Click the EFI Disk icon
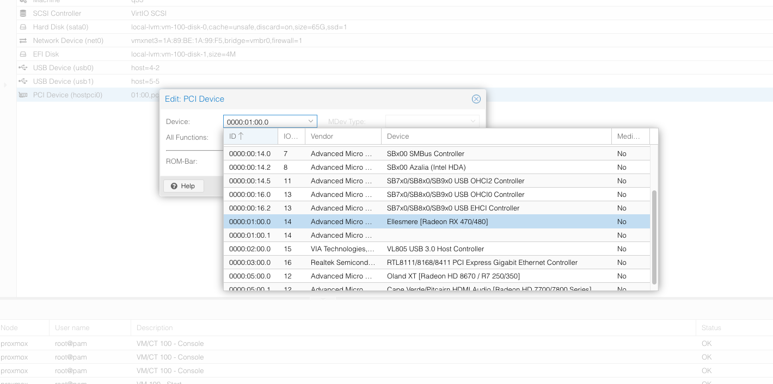 (23, 54)
